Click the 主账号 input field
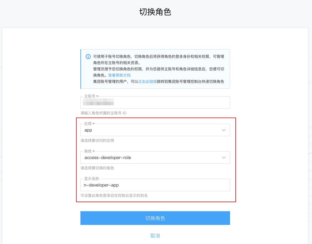Image resolution: width=312 pixels, height=244 pixels. click(x=155, y=102)
